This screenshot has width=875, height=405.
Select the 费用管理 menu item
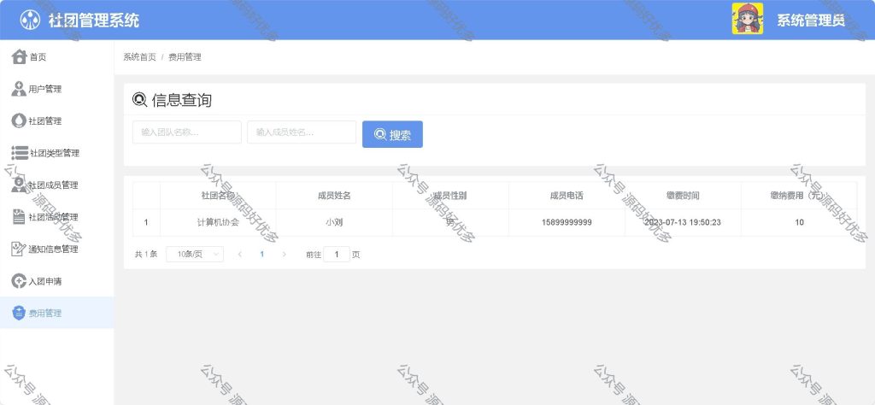click(57, 313)
